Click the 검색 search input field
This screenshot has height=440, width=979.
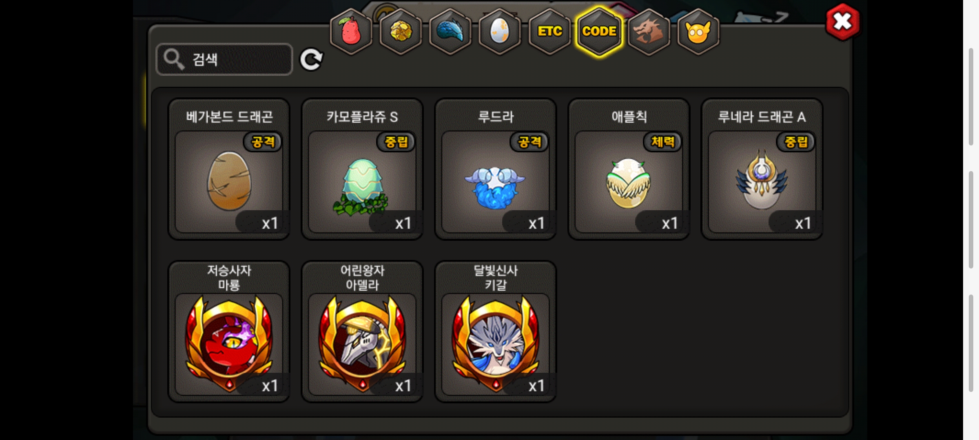224,59
